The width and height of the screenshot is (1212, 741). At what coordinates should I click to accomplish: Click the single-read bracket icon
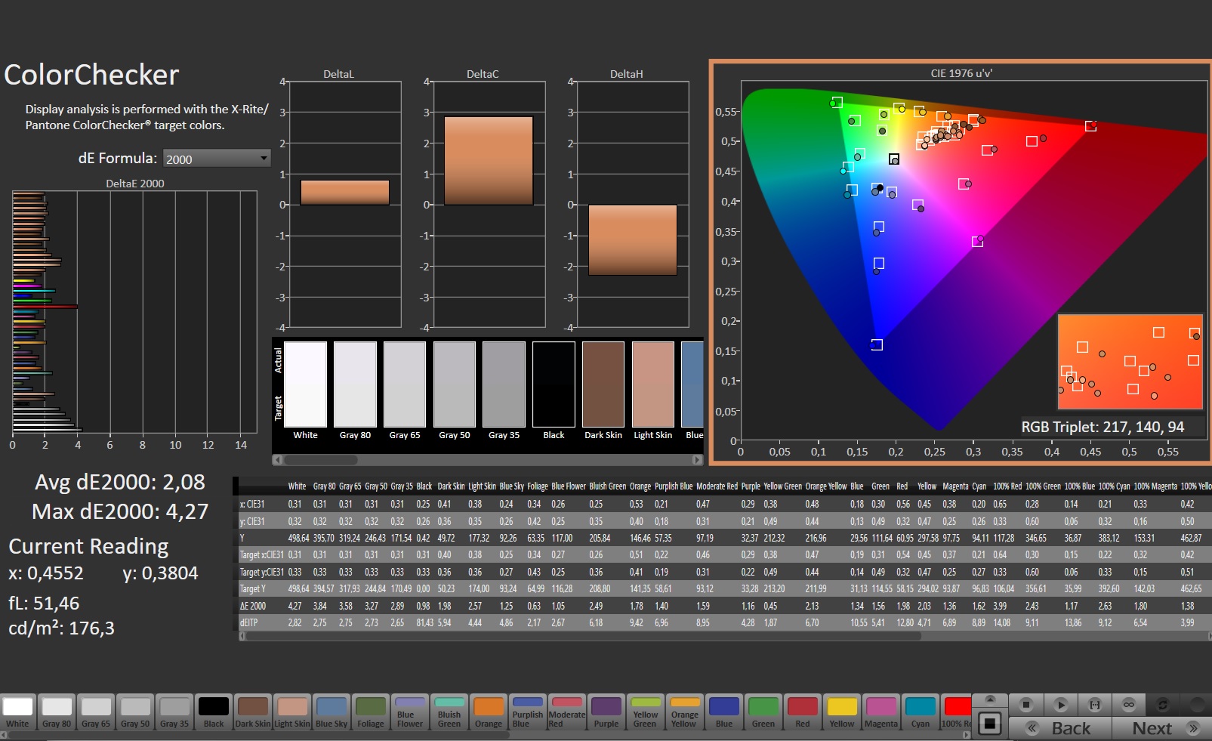tap(1094, 705)
